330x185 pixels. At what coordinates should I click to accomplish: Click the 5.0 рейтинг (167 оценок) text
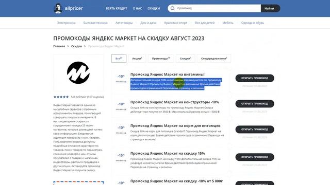coord(87,97)
